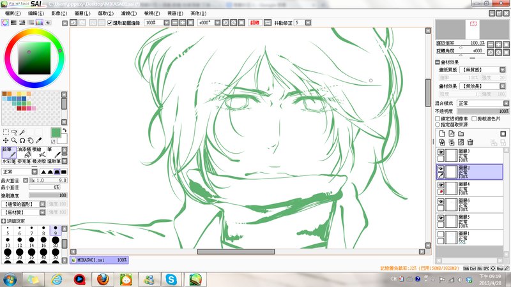This screenshot has height=287, width=511.
Task: Swap foreground and background colors arrow
Action: (65, 130)
